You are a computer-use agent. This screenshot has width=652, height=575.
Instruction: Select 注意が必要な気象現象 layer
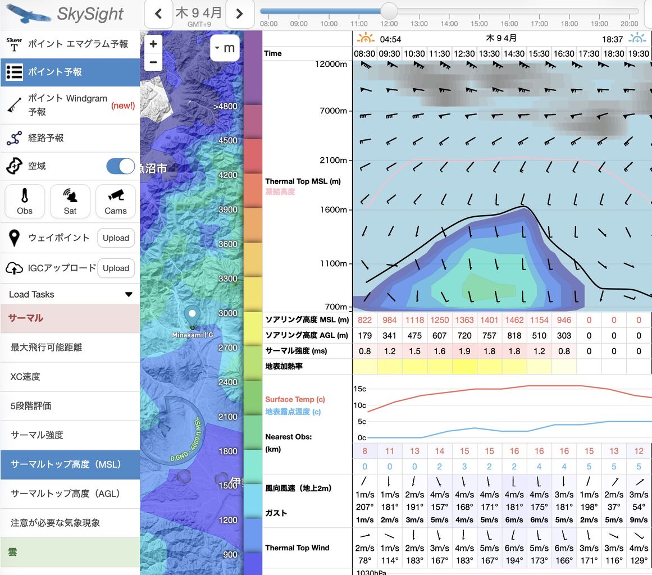tap(70, 523)
